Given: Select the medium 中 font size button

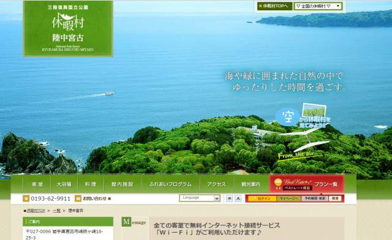Looking at the screenshot, I should pyautogui.click(x=229, y=198).
